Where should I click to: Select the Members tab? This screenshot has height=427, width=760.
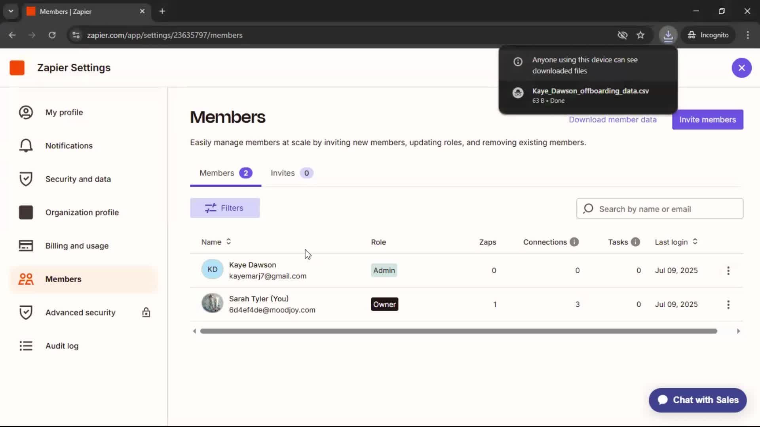click(226, 173)
